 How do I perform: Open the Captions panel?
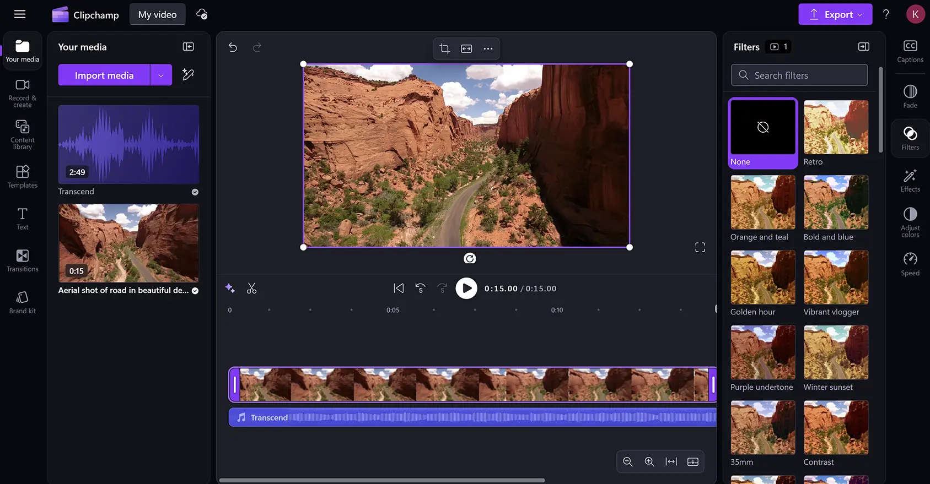pos(910,51)
